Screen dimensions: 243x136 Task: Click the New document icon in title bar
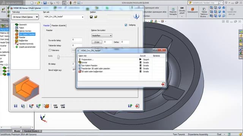[x=32, y=3]
